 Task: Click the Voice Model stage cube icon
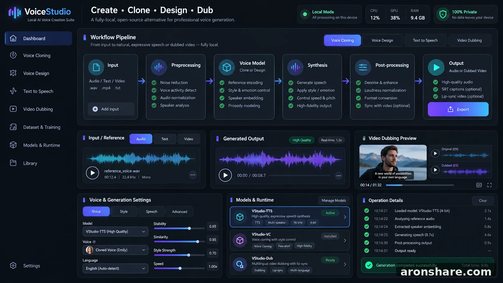point(227,67)
